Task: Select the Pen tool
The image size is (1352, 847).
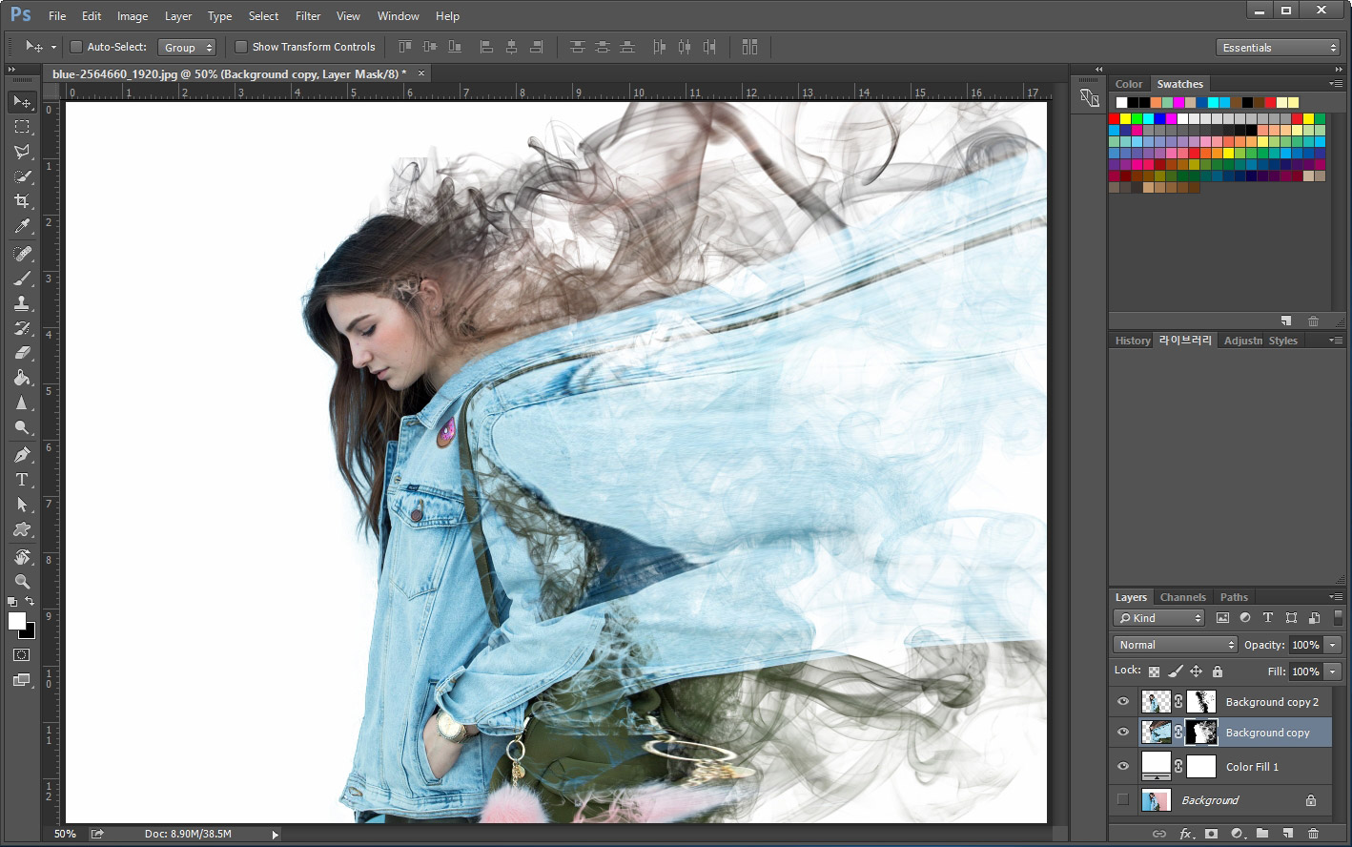Action: 22,455
